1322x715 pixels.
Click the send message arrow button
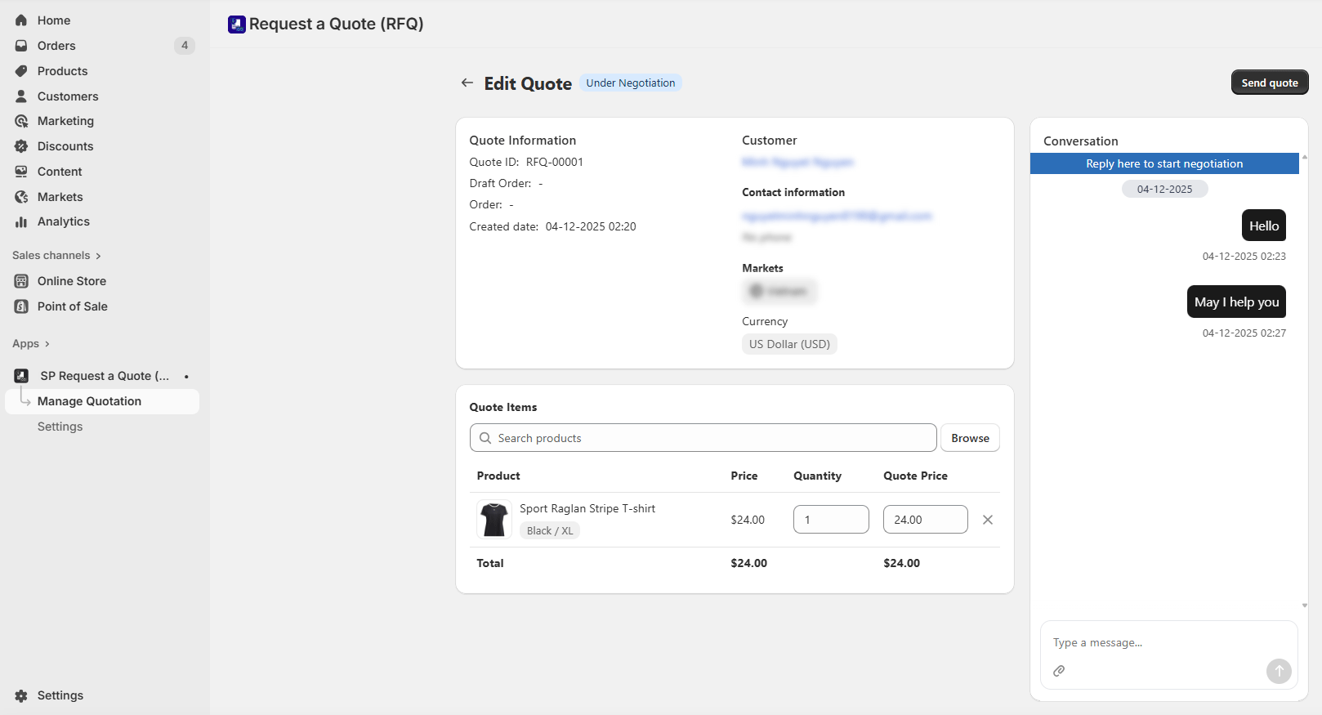(1279, 672)
